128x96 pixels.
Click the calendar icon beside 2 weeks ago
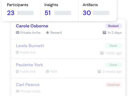coord(99,71)
